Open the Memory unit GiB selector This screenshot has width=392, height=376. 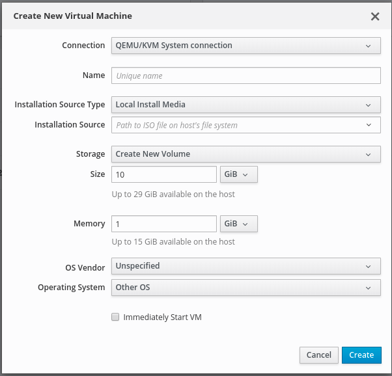pos(239,224)
